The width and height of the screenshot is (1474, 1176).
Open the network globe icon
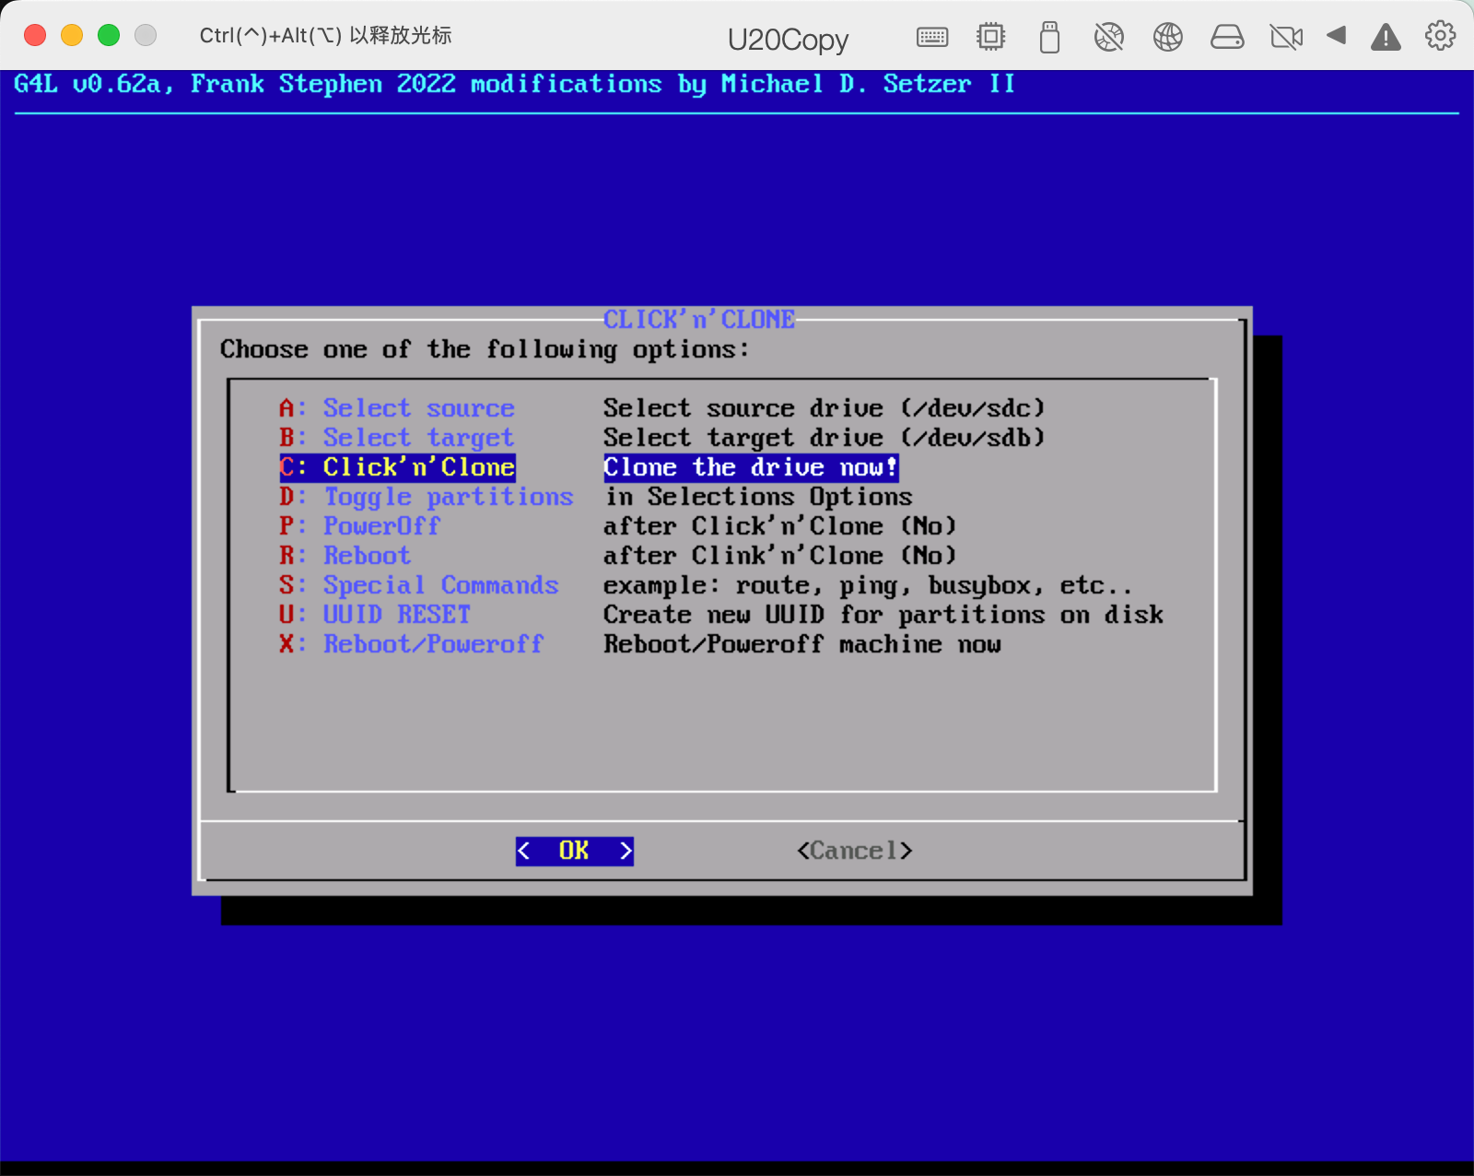(x=1168, y=37)
